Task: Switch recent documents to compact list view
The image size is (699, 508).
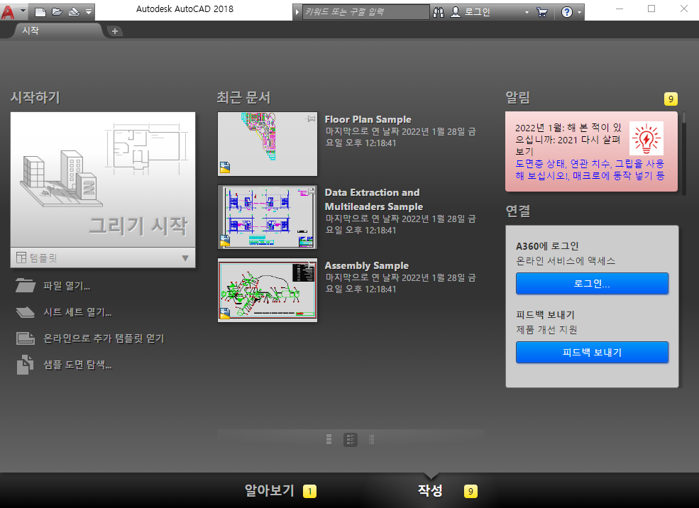Action: click(371, 440)
